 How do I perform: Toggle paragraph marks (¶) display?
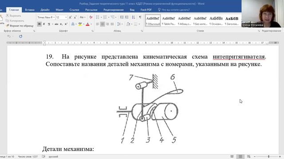140,17
